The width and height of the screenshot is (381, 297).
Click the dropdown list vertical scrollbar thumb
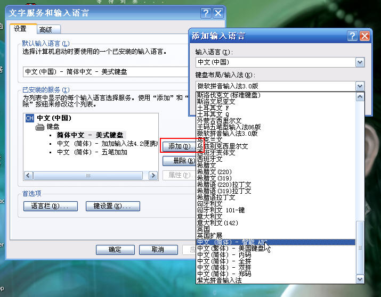point(360,247)
